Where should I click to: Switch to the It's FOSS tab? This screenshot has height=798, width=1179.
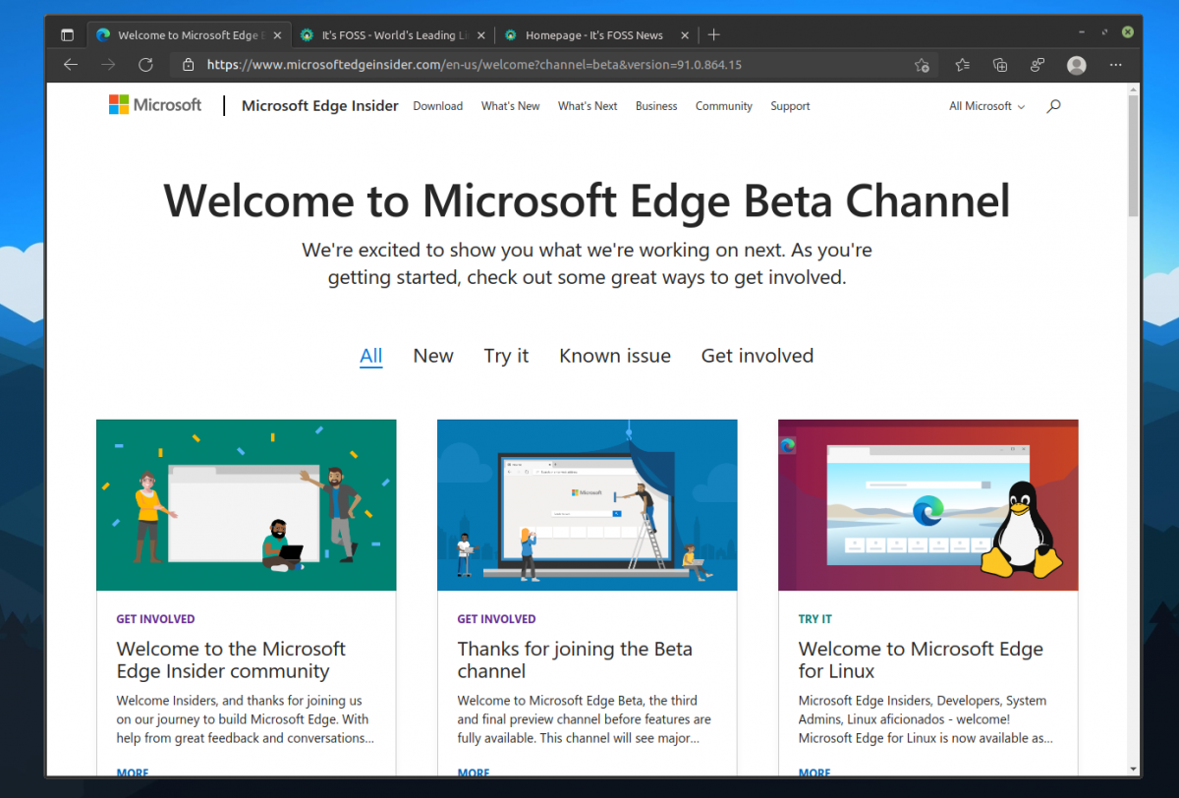pos(388,33)
